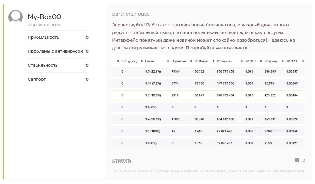
Task: Click the subscriptions value 2318
Action: coord(175,95)
